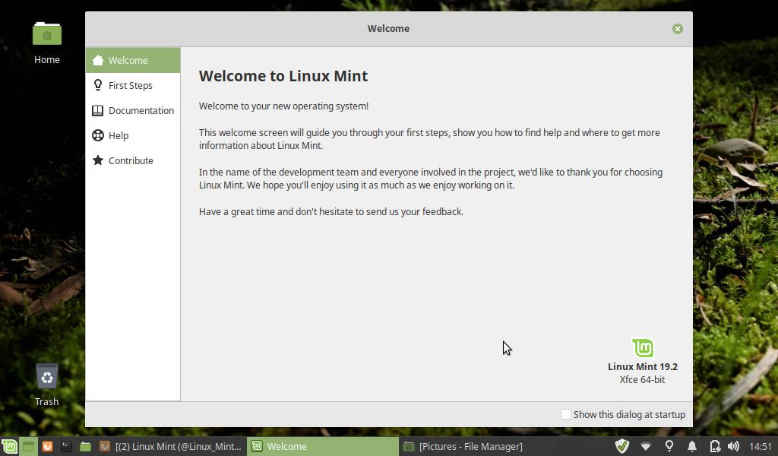Switch to the Contribute section
Screen dimensions: 778x456
[x=132, y=160]
